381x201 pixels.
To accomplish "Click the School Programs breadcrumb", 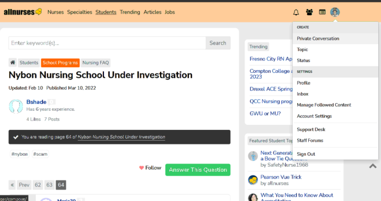I will click(60, 62).
